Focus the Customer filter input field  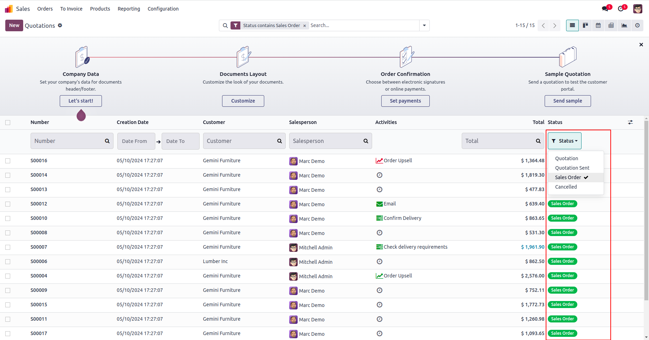241,141
